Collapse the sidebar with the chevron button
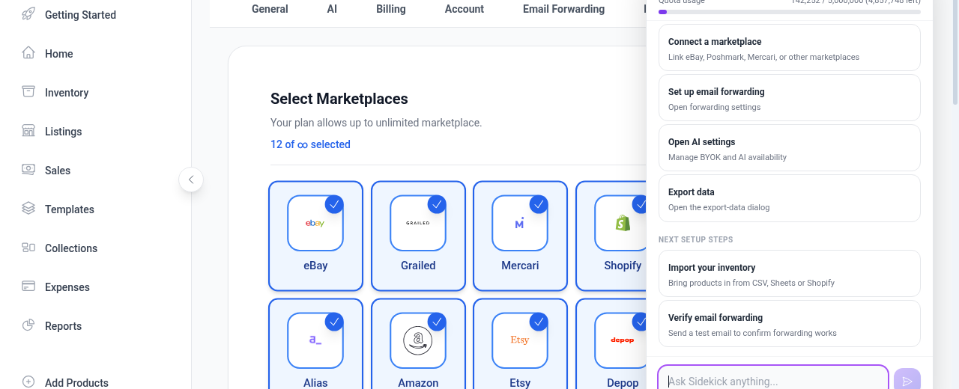The height and width of the screenshot is (389, 959). [x=191, y=180]
